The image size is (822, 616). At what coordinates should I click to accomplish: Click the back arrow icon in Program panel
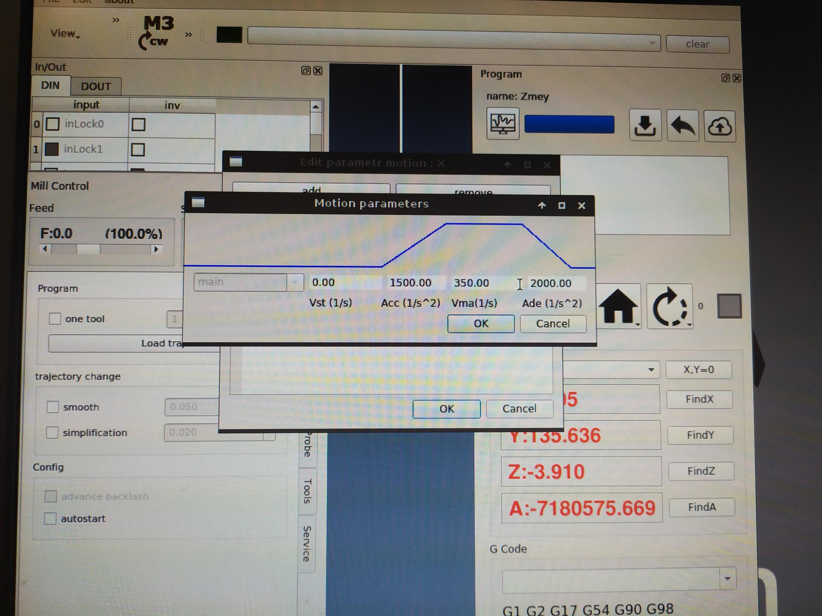682,126
